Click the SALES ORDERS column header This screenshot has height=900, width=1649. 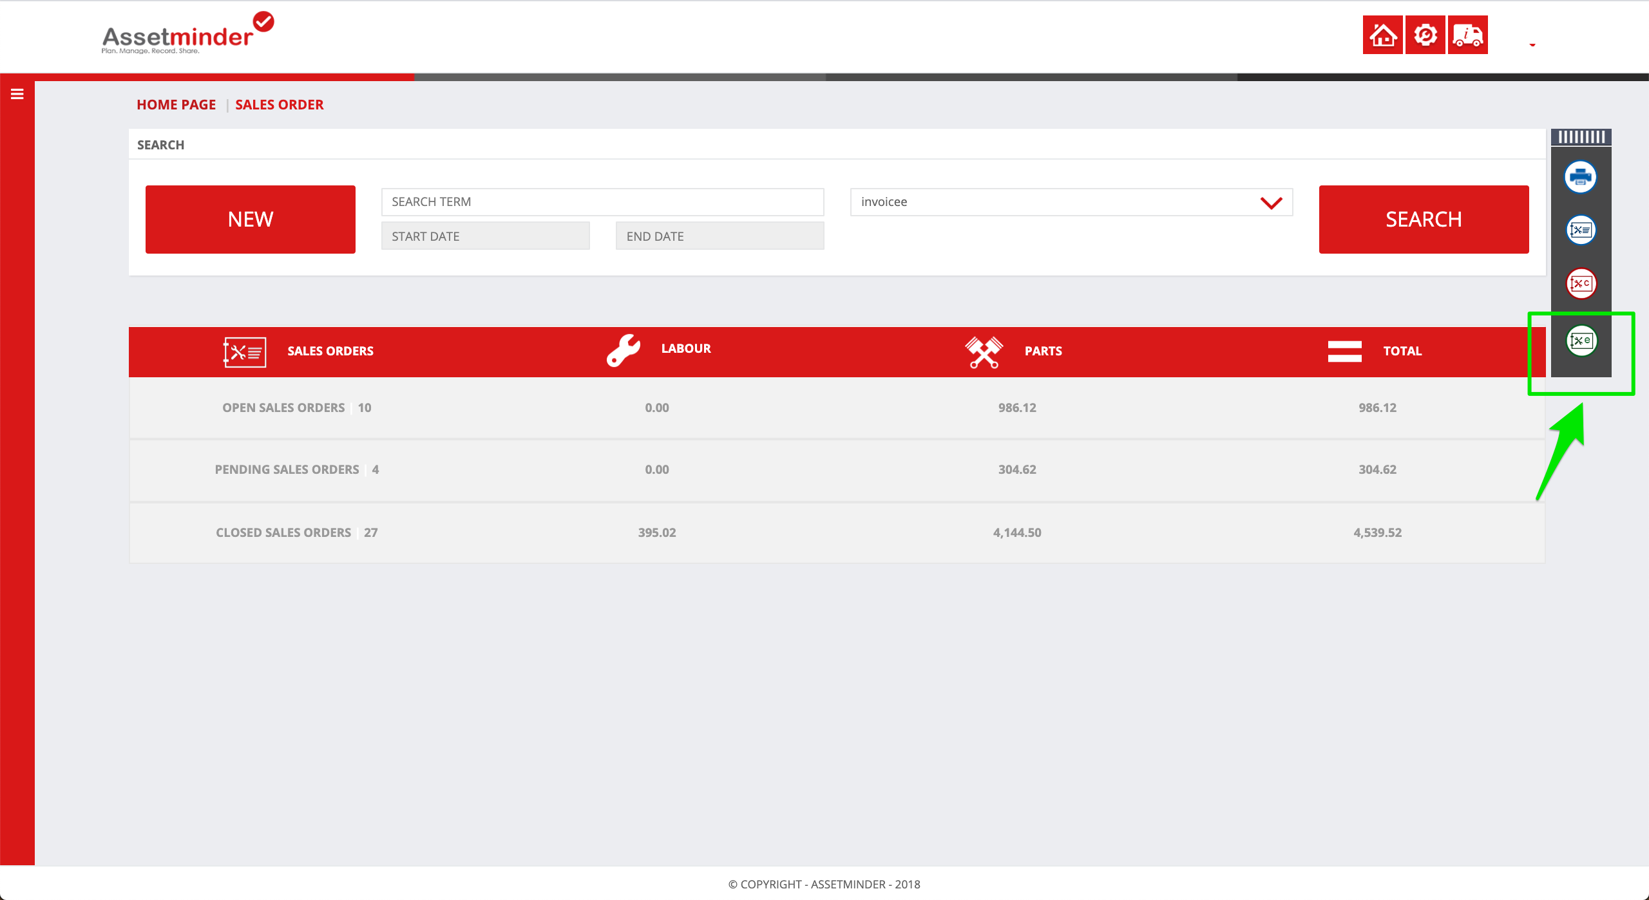point(330,351)
